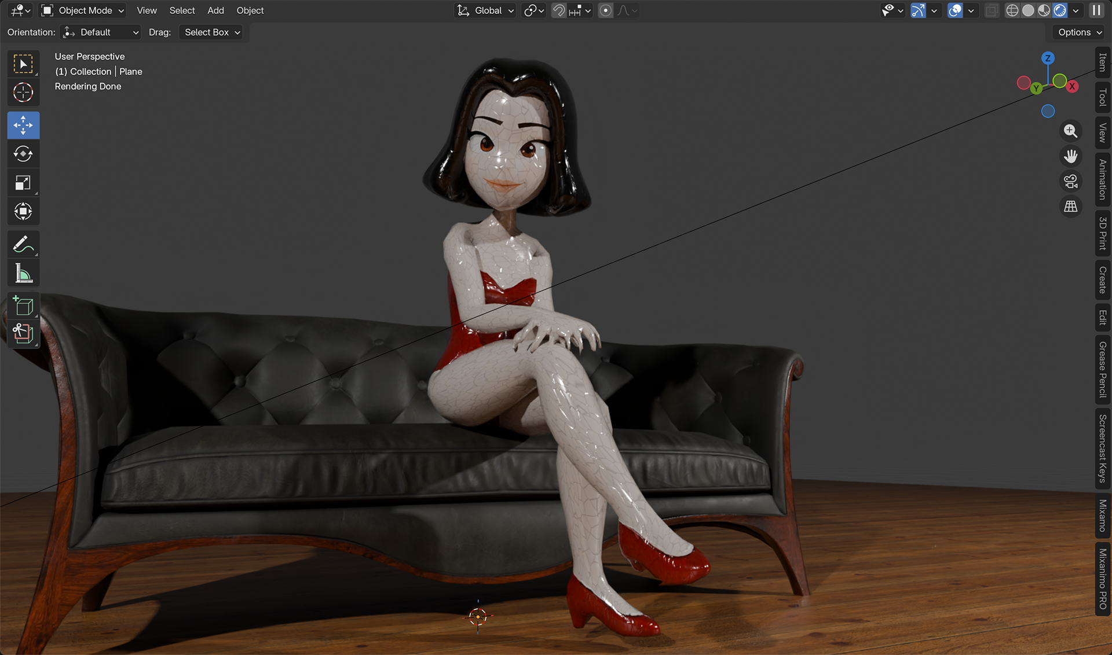Toggle viewport overlays display
Viewport: 1112px width, 655px height.
pyautogui.click(x=955, y=10)
